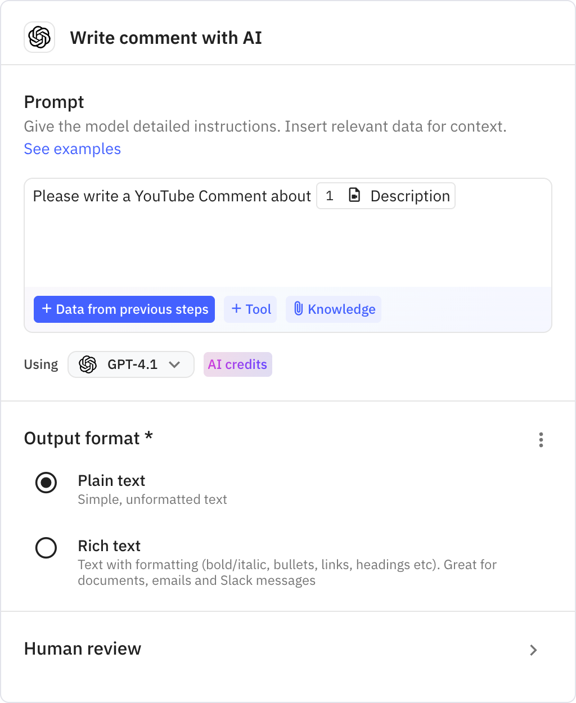Click the paperclip icon on Knowledge chip

click(x=298, y=309)
